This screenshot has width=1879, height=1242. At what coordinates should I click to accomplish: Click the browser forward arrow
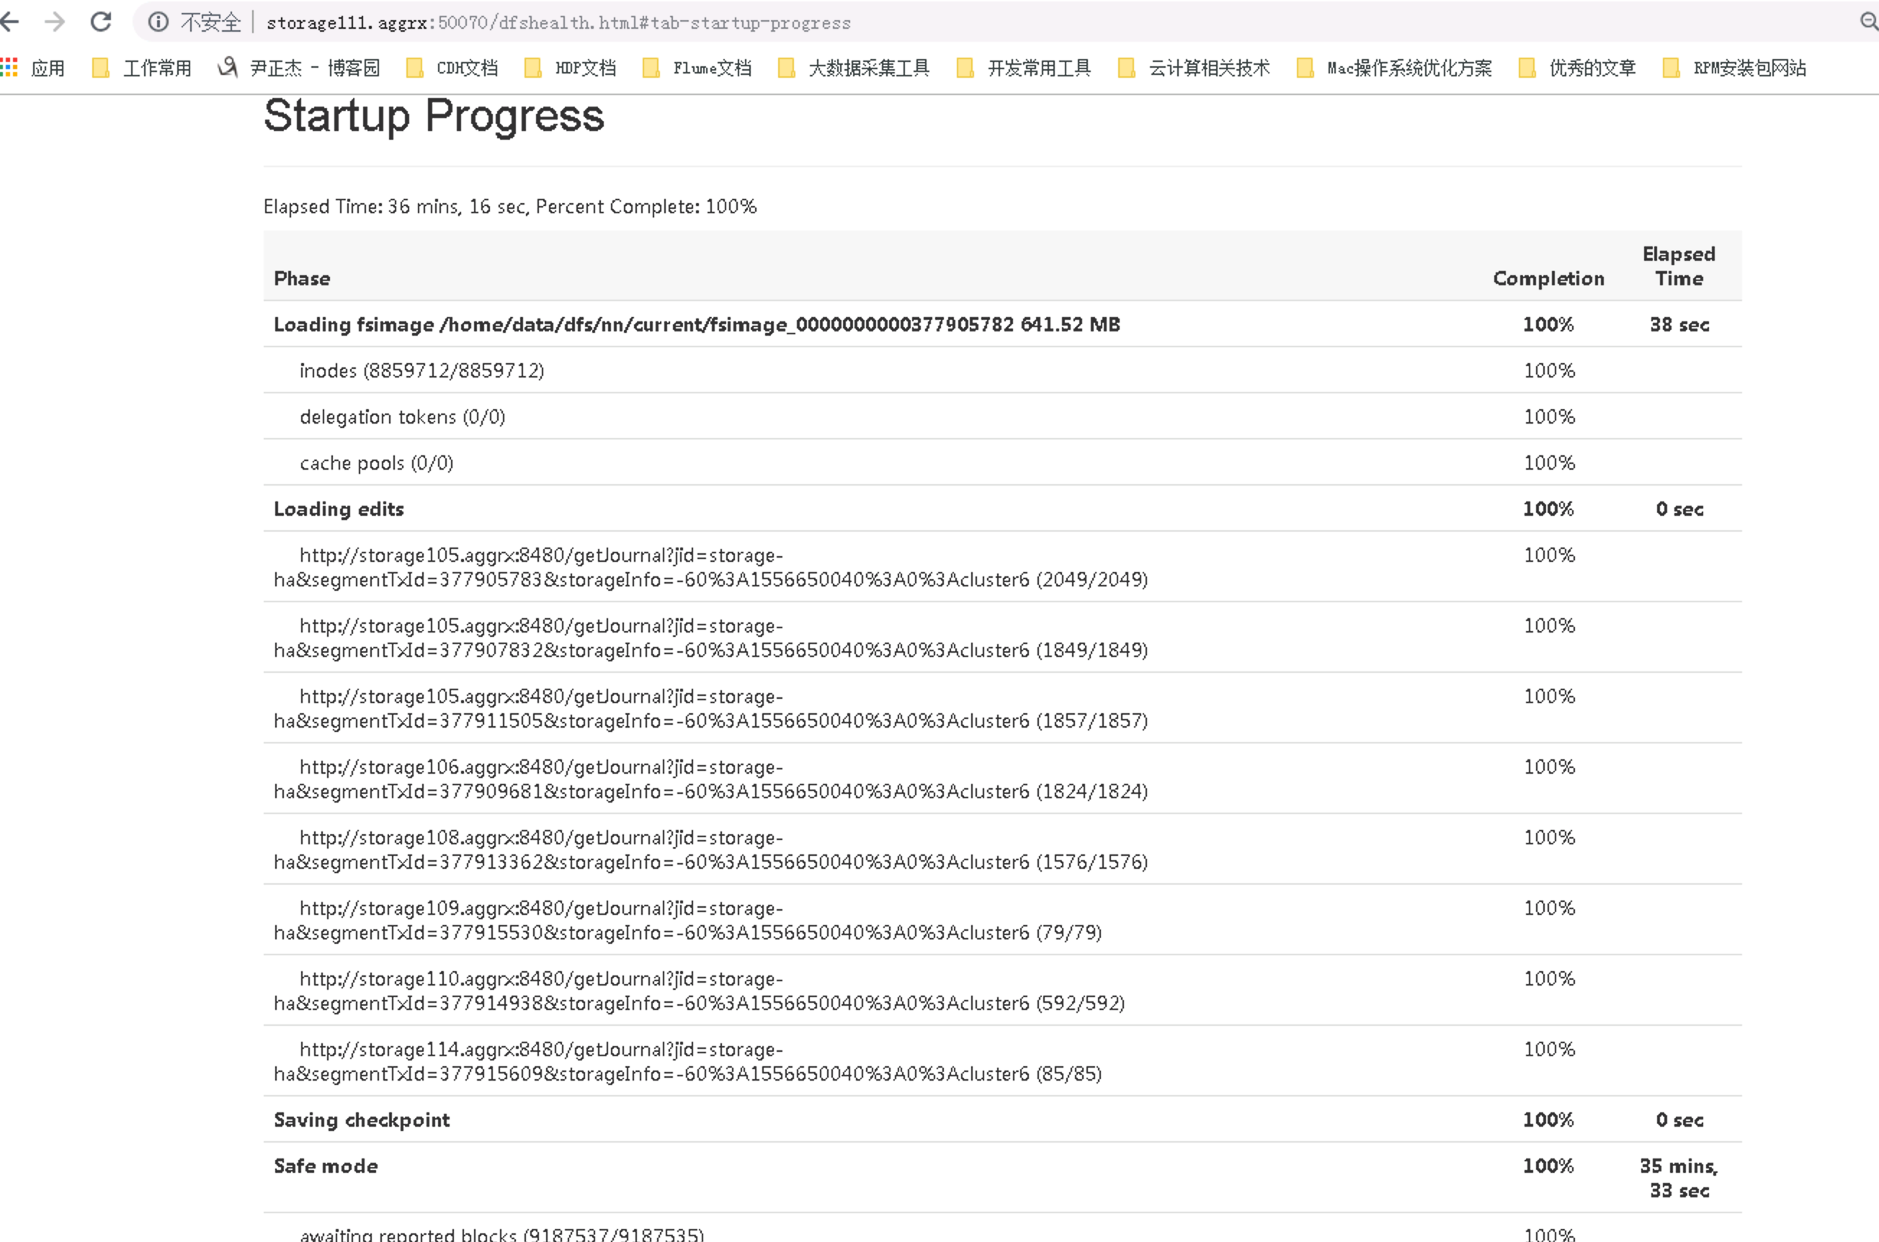click(55, 22)
